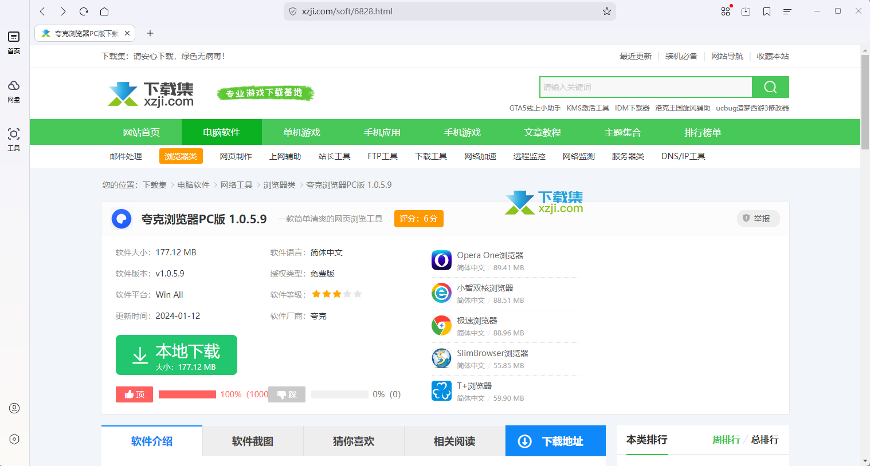Click the 举报 report button

[758, 219]
